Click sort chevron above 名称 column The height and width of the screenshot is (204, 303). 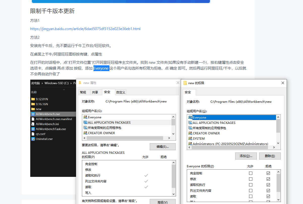[64, 89]
